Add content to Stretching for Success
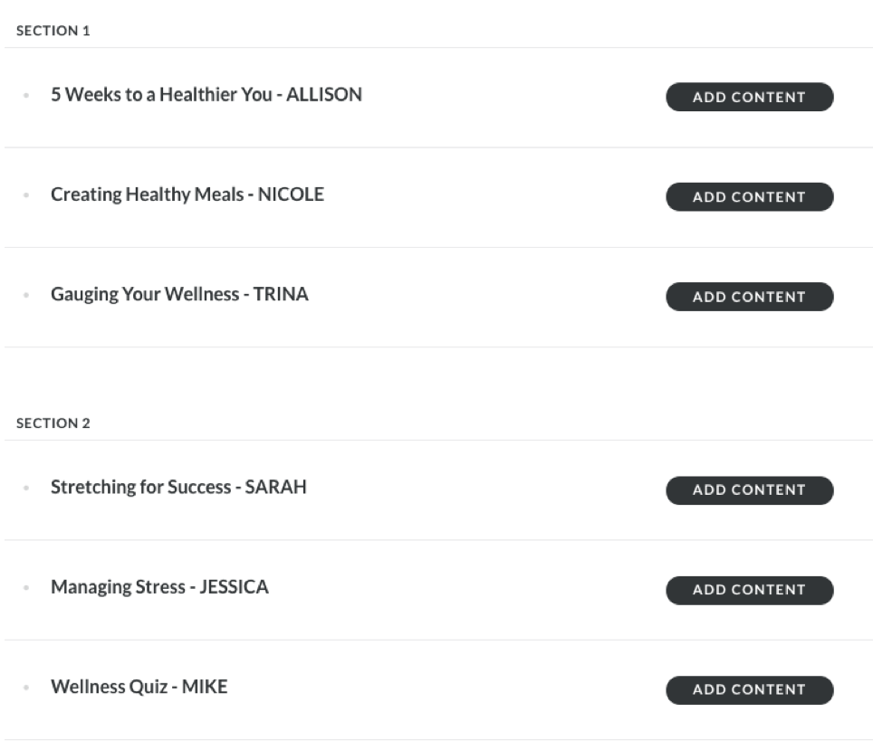This screenshot has width=873, height=750. [749, 490]
